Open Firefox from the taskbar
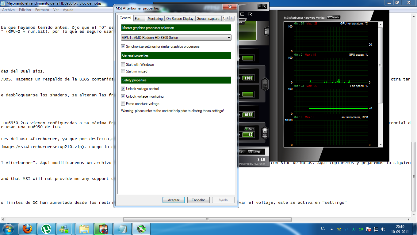Viewport: 417px width, 235px height. click(x=27, y=229)
